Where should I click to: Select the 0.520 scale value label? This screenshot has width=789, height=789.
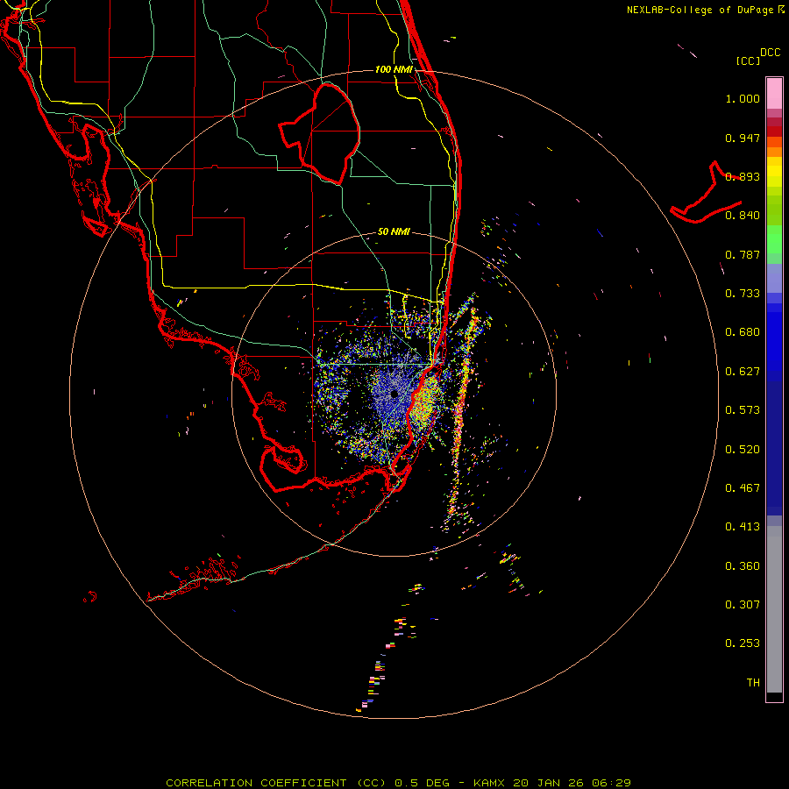(x=743, y=450)
